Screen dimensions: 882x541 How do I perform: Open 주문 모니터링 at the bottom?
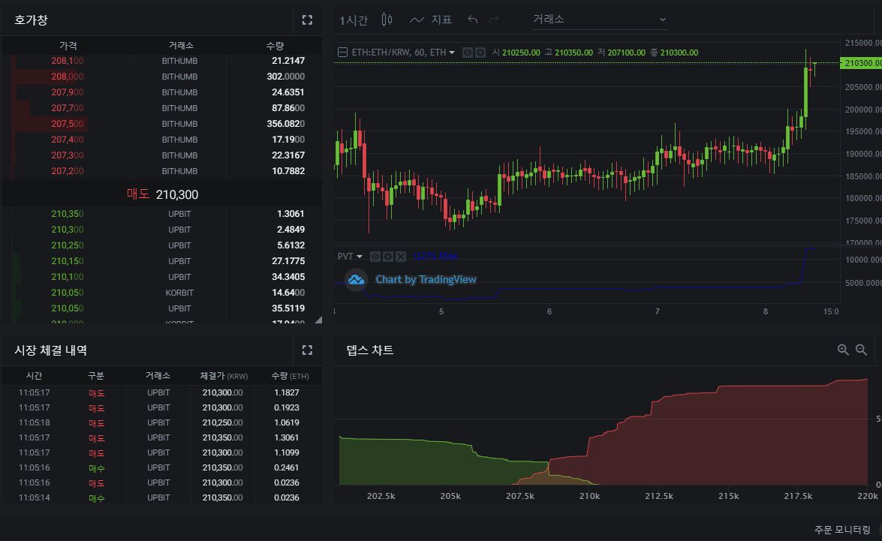[842, 530]
